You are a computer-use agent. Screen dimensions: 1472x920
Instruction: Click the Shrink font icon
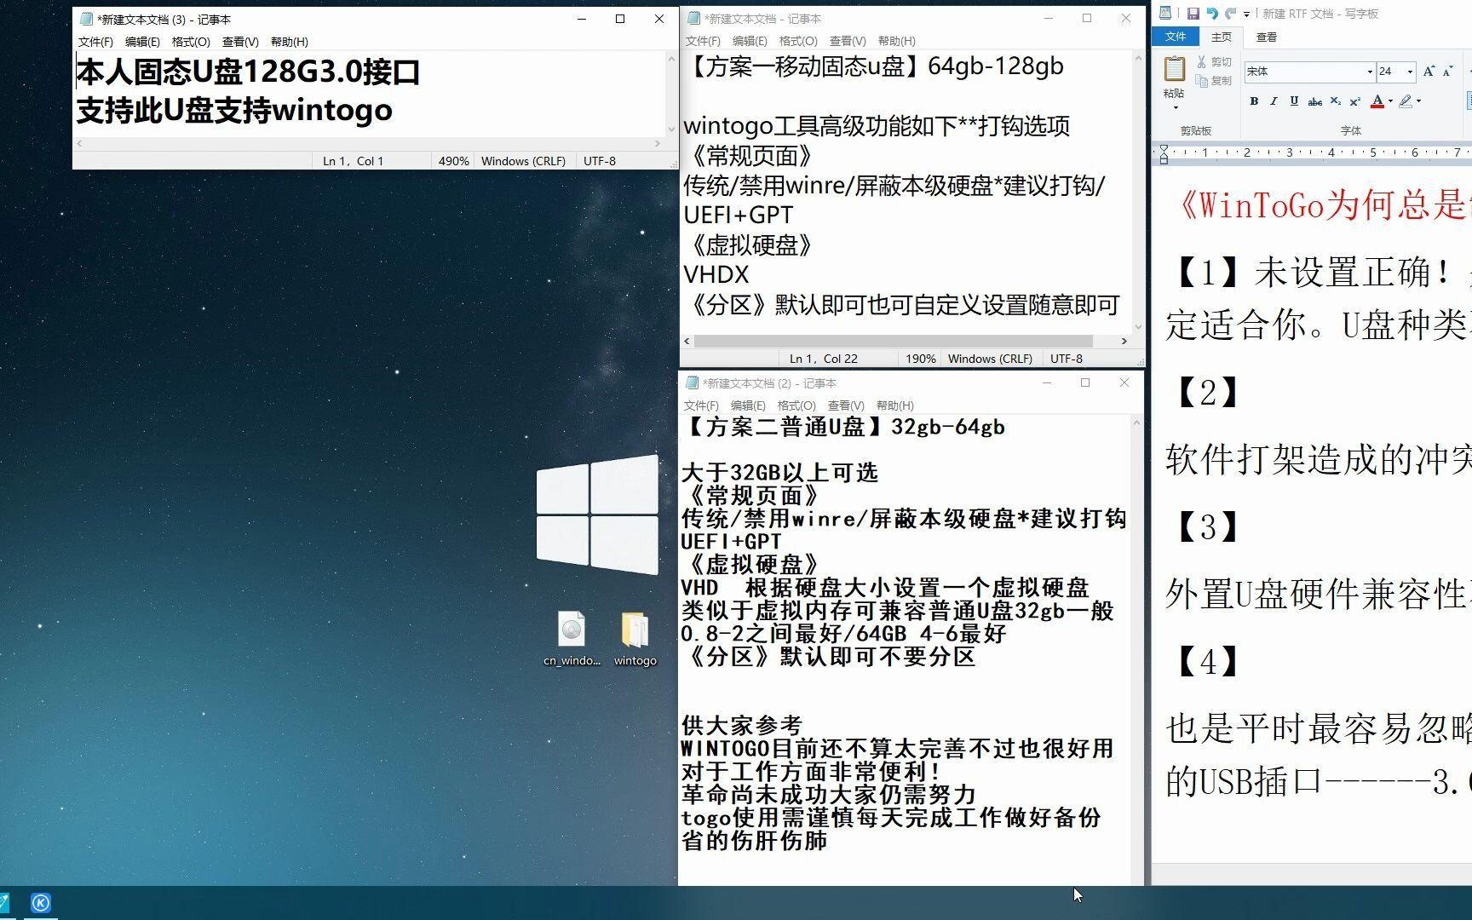point(1447,72)
